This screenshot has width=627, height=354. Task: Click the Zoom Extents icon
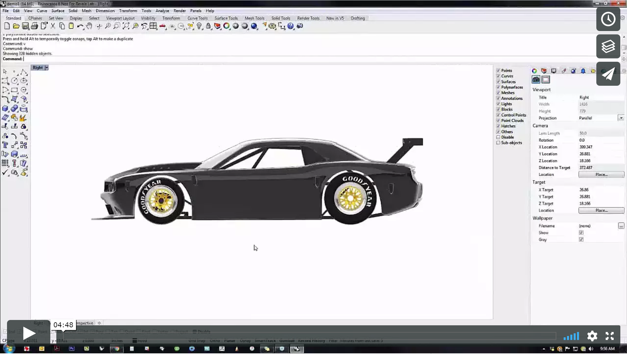[126, 26]
